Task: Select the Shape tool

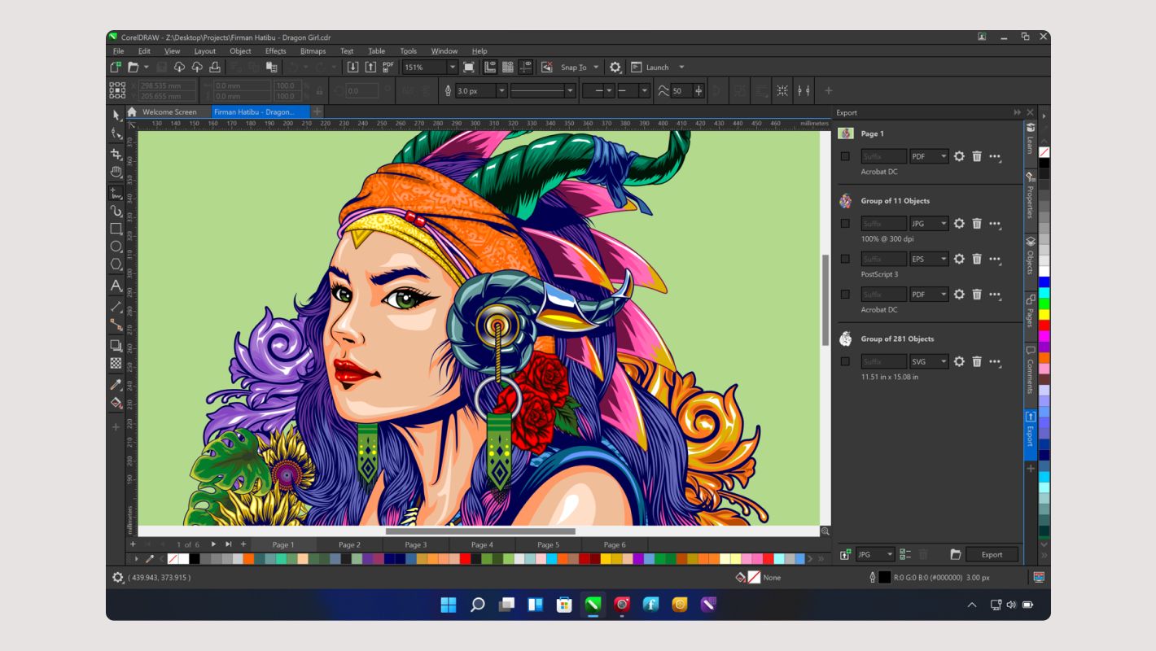Action: pyautogui.click(x=116, y=133)
